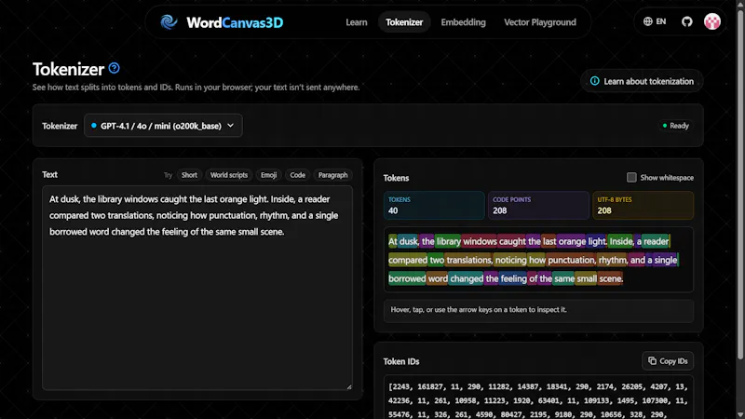Open the Vector Playground tab
The width and height of the screenshot is (745, 419).
click(x=540, y=21)
